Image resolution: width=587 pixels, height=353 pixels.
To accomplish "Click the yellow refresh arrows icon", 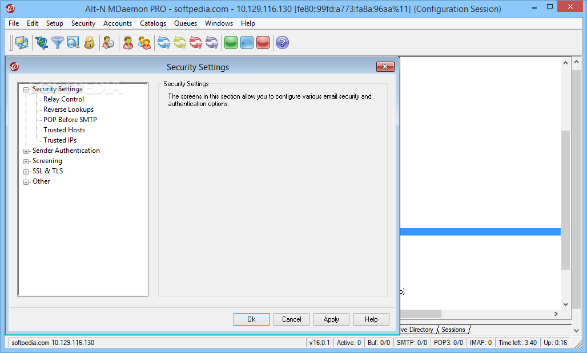I will tap(180, 43).
